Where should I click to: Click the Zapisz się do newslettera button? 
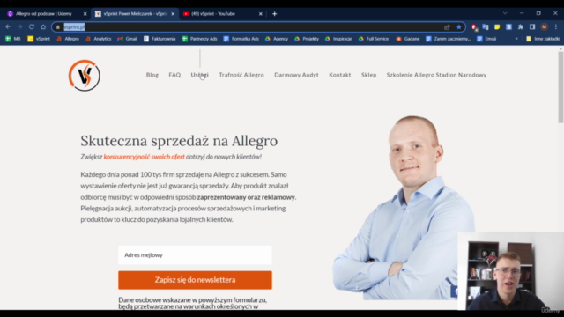coord(195,280)
